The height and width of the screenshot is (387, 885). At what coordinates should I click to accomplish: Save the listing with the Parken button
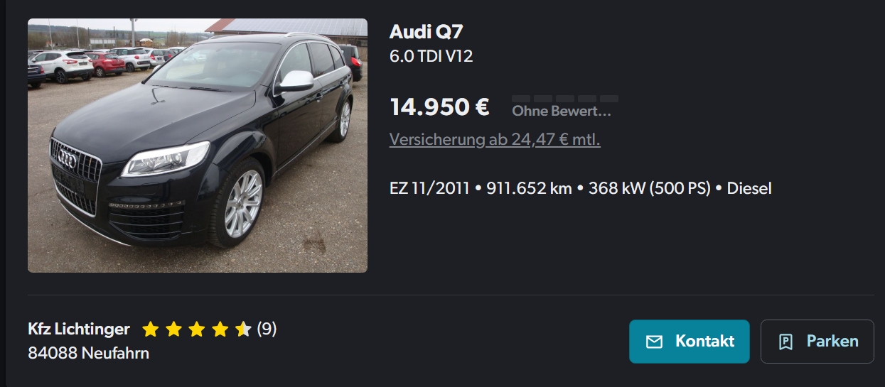coord(817,342)
